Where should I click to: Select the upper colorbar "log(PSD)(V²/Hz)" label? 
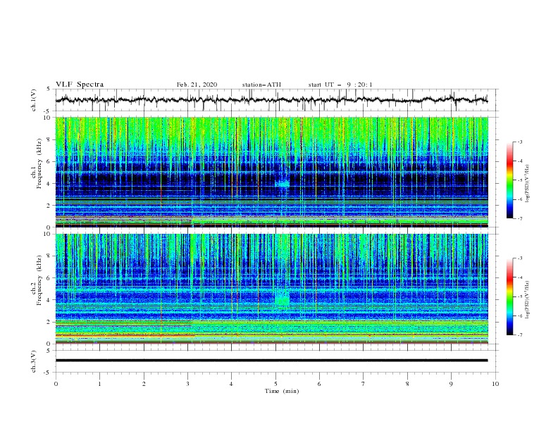pyautogui.click(x=527, y=184)
